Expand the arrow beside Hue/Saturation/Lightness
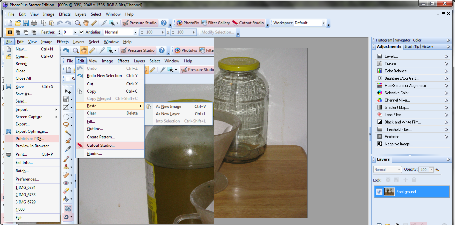Screen dimensions: 455x225 [x=446, y=86]
